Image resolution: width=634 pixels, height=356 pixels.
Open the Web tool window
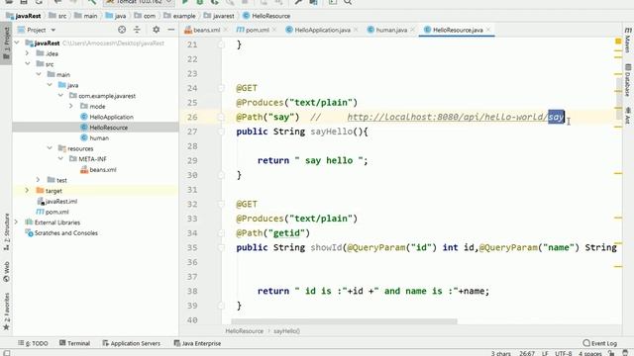click(x=6, y=272)
